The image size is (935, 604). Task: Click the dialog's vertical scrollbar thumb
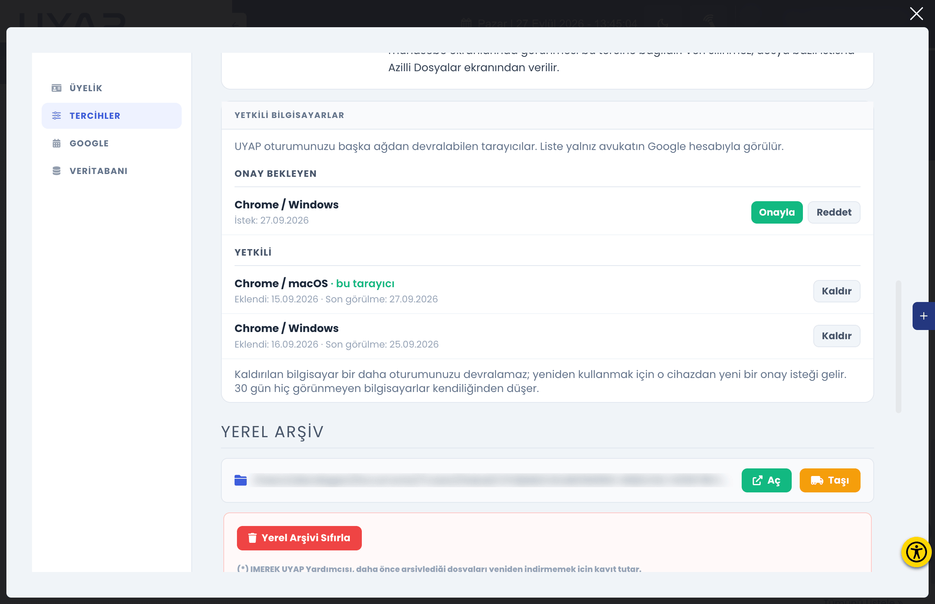pos(899,347)
